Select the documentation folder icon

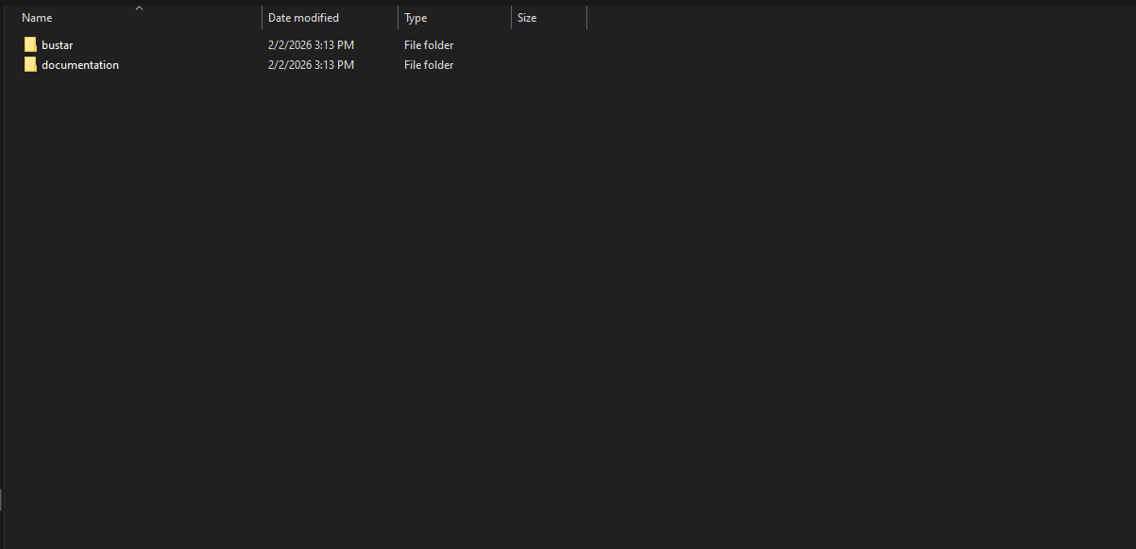30,65
